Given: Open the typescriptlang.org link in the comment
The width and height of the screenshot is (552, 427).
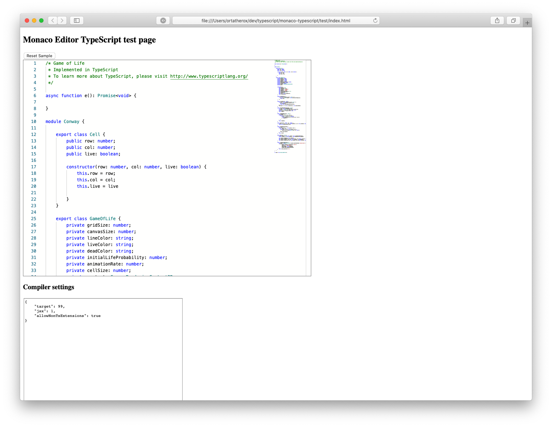Looking at the screenshot, I should (x=209, y=76).
